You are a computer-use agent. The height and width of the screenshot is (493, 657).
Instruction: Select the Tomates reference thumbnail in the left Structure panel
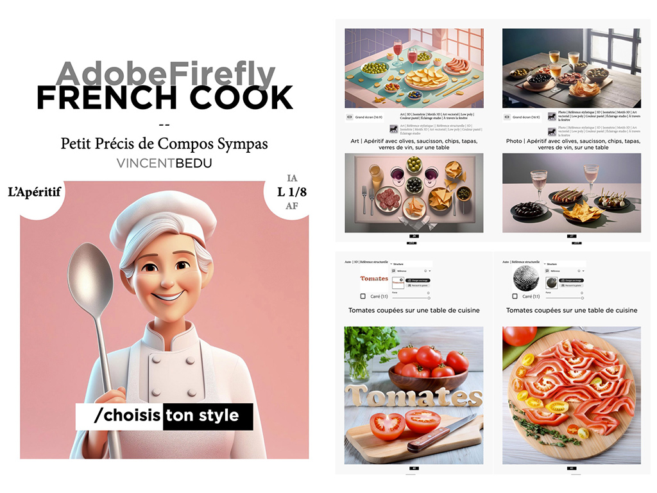(x=398, y=283)
